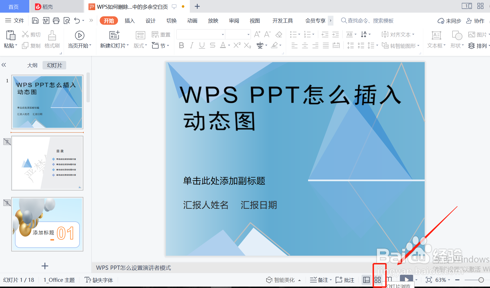This screenshot has height=288, width=490.
Task: Toggle Strikethrough formatting
Action: [213, 45]
